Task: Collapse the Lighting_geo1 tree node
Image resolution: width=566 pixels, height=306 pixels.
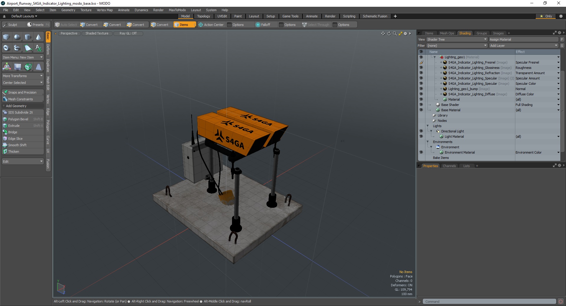Action: 435,57
